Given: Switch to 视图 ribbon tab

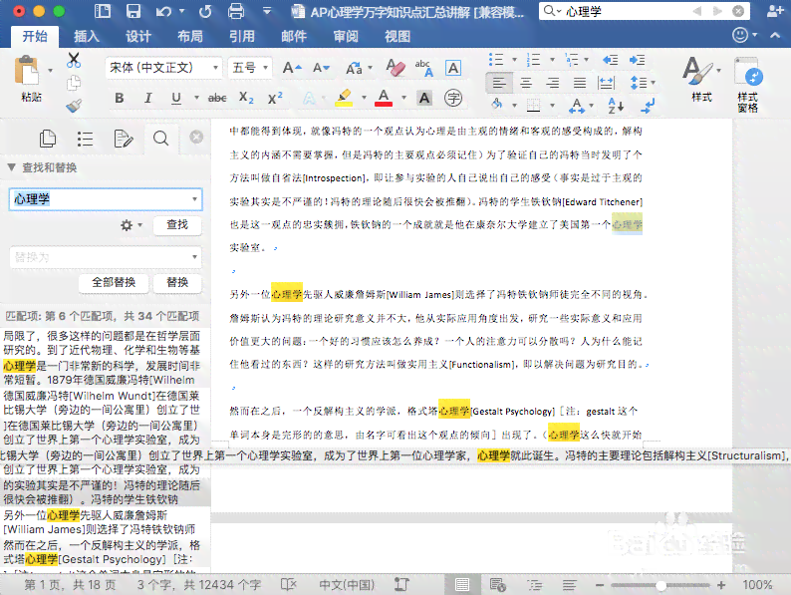Looking at the screenshot, I should point(397,36).
